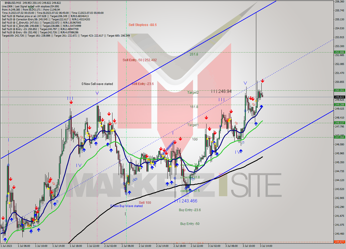This screenshot has width=346, height=249.
Task: Click the 256.360 value on price axis
Action: (x=340, y=2)
